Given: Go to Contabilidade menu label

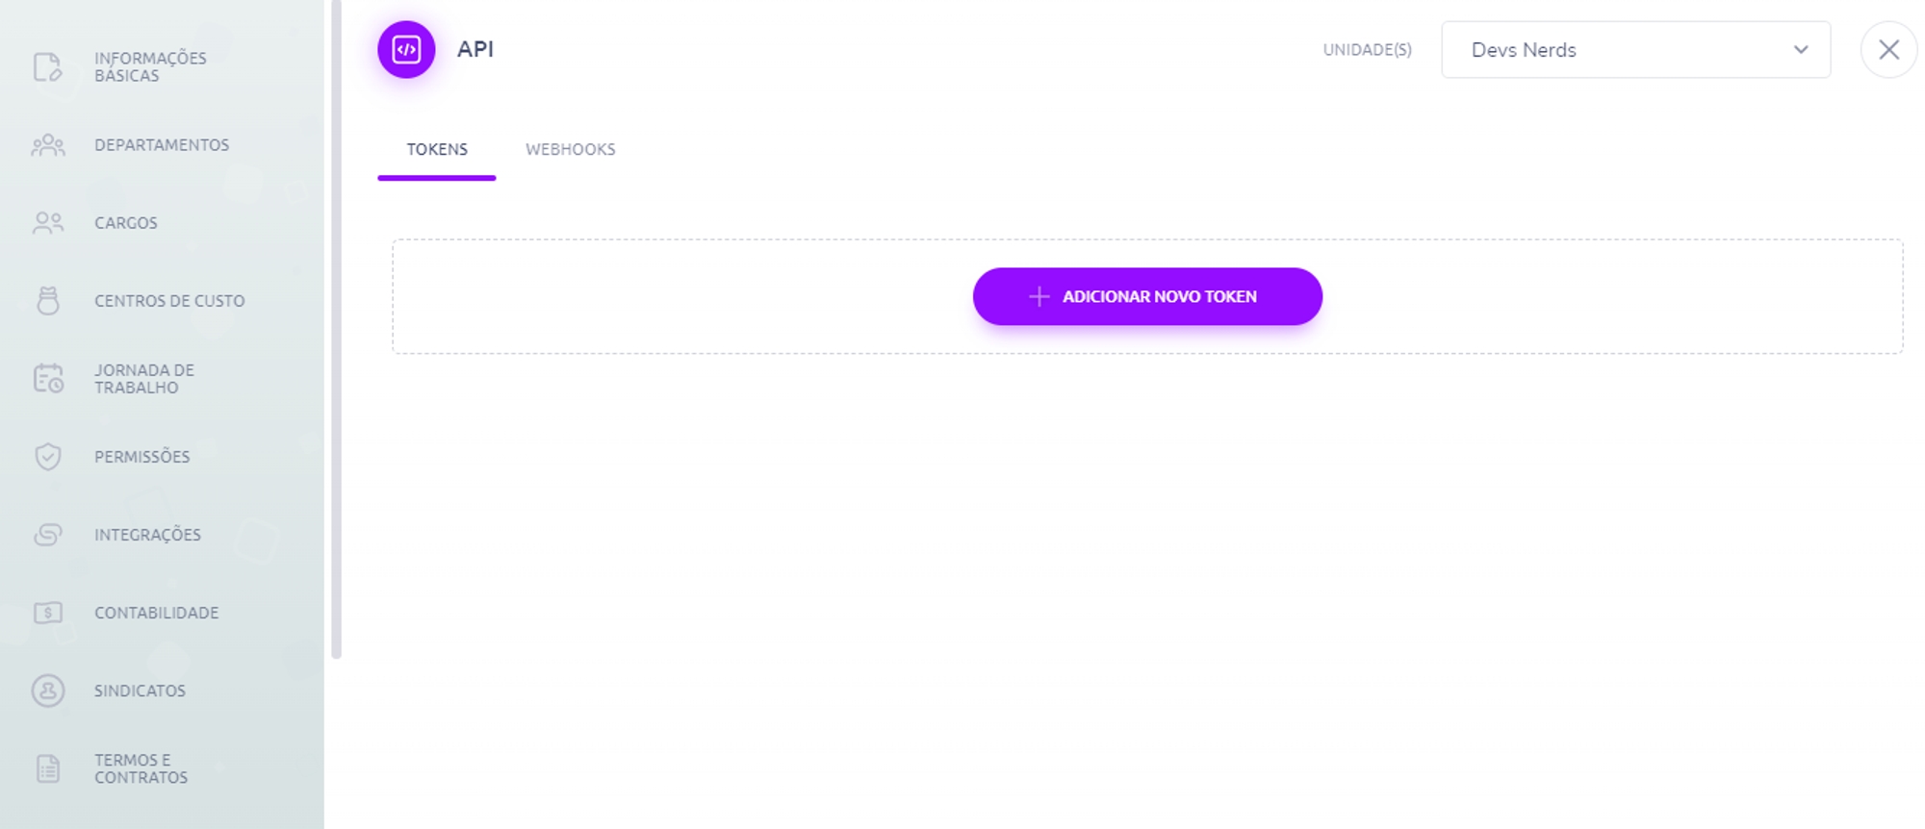Looking at the screenshot, I should coord(156,613).
